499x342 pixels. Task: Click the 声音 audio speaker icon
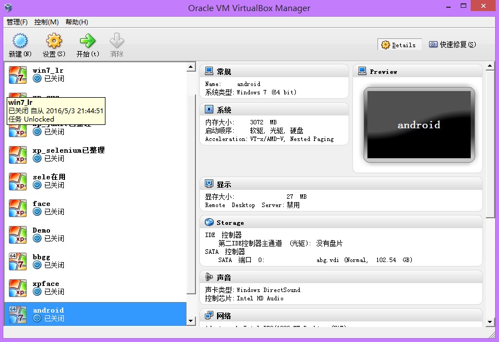pyautogui.click(x=209, y=277)
